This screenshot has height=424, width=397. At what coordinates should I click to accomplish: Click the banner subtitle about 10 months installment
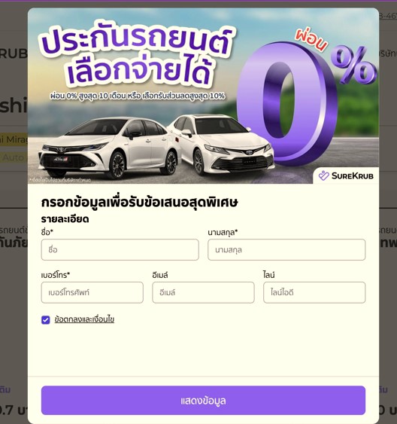pyautogui.click(x=138, y=96)
